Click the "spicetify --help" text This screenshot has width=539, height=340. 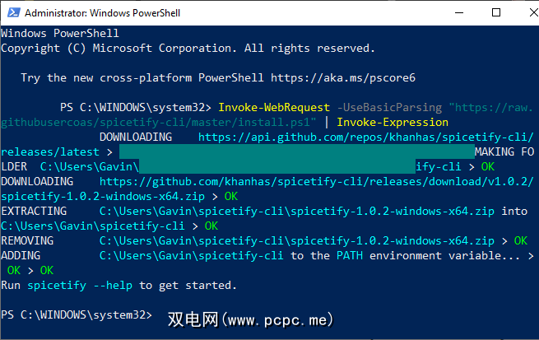[x=81, y=286]
